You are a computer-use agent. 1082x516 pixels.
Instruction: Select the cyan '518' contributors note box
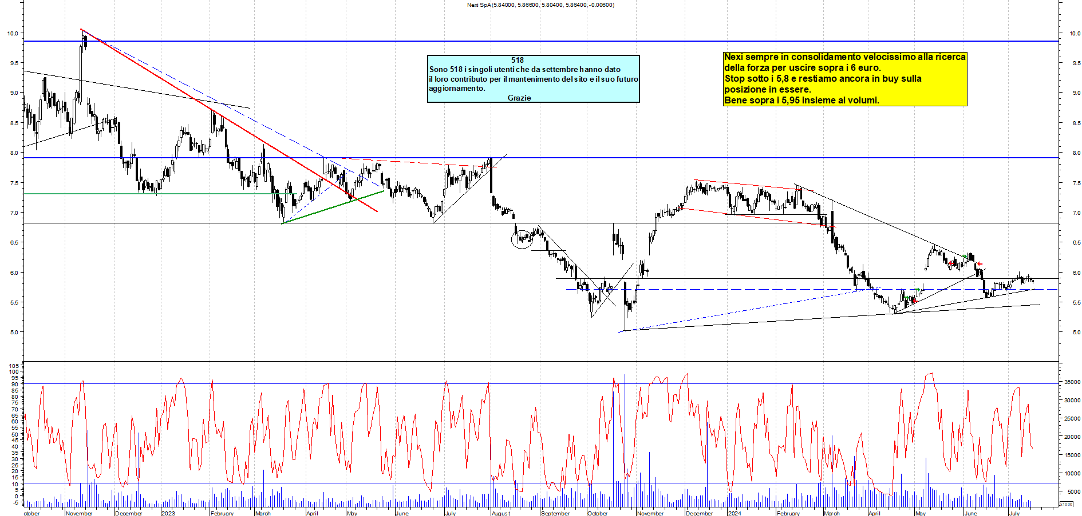[534, 79]
